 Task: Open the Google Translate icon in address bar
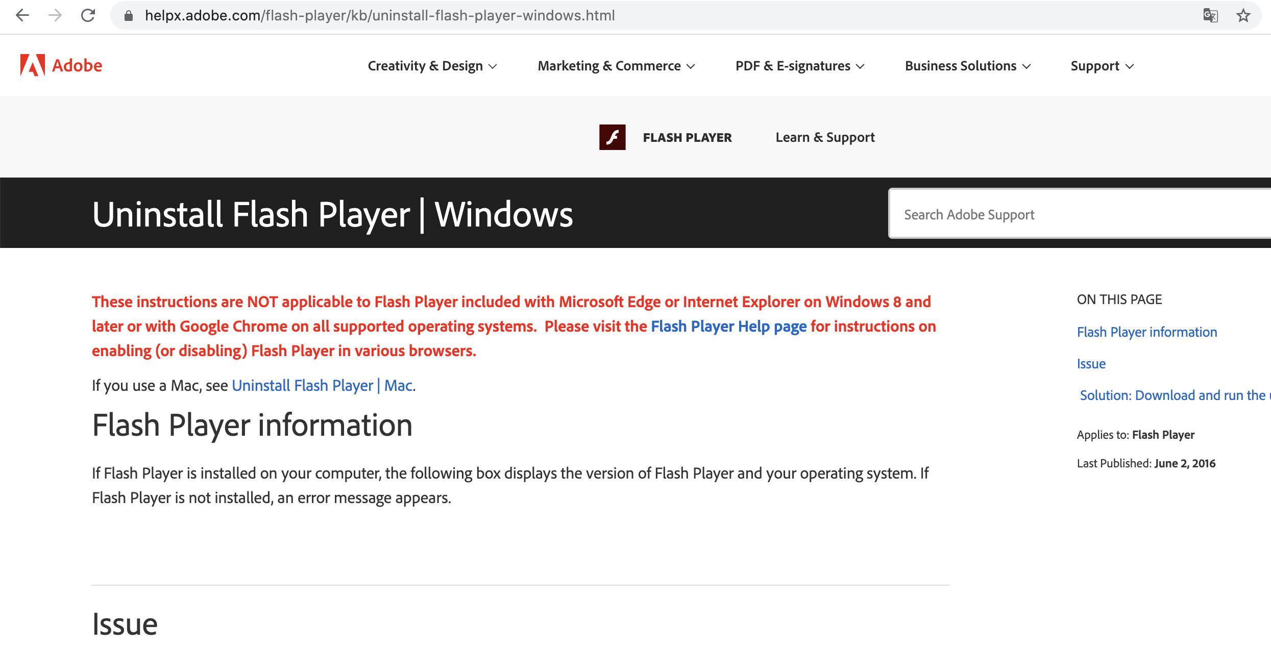(1211, 16)
